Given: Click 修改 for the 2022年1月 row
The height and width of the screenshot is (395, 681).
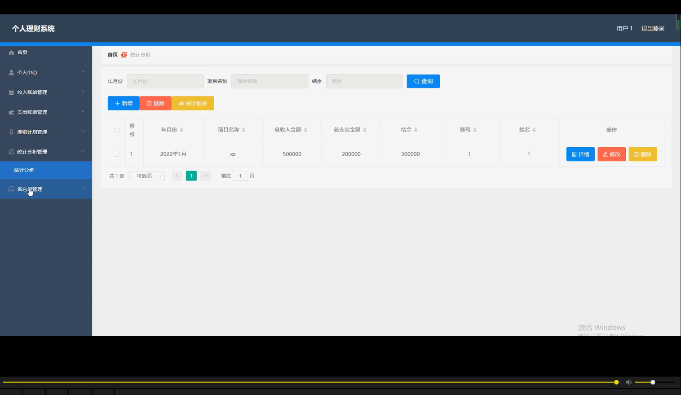Looking at the screenshot, I should 611,154.
